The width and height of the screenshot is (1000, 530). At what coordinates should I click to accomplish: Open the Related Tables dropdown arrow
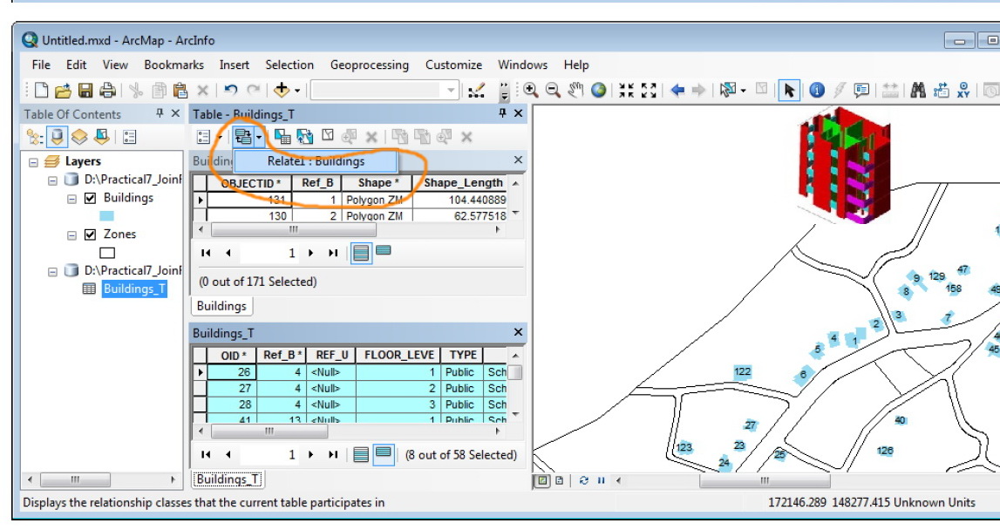click(258, 137)
